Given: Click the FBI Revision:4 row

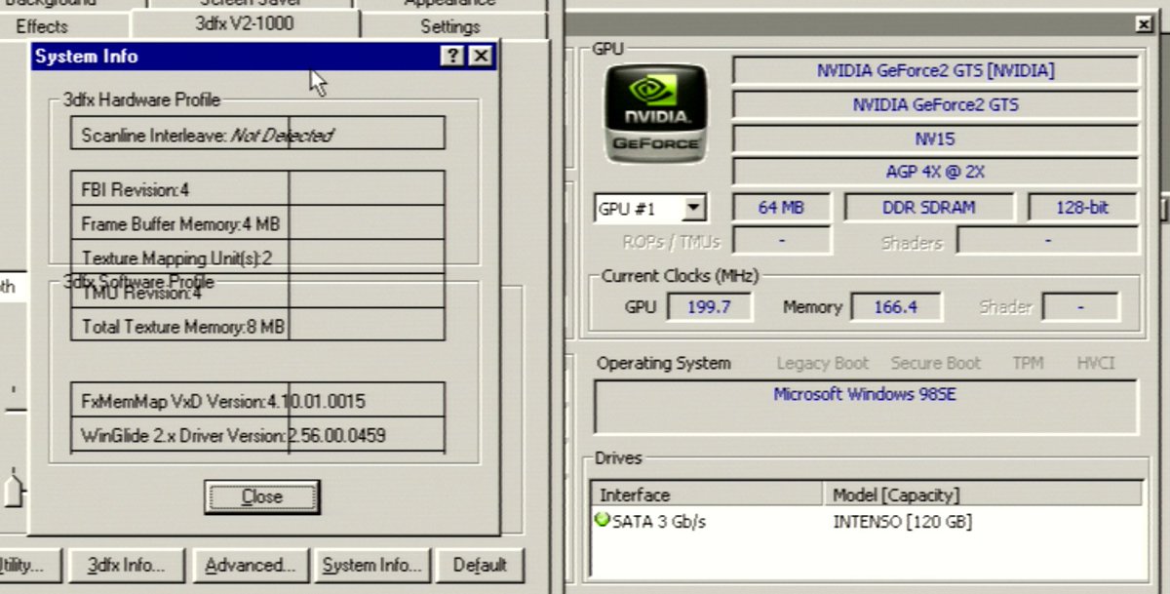Looking at the screenshot, I should pos(257,188).
